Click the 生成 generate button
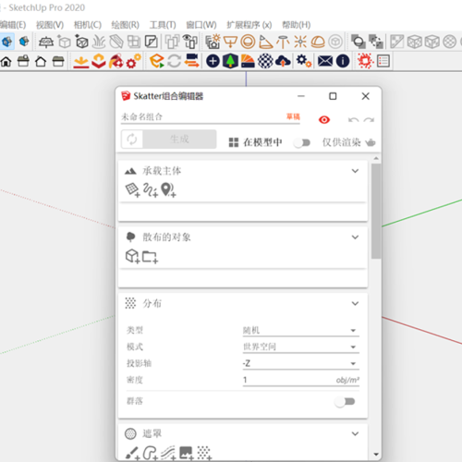 pos(179,140)
